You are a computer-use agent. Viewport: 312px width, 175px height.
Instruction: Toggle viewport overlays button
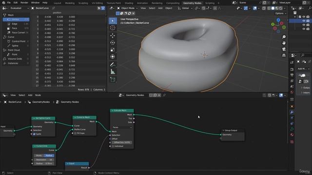tap(254, 8)
